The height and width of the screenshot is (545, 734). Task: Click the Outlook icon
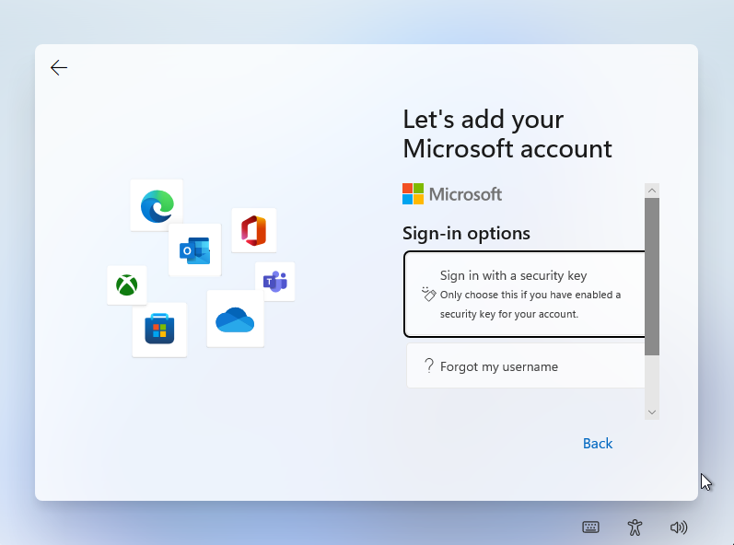(194, 250)
